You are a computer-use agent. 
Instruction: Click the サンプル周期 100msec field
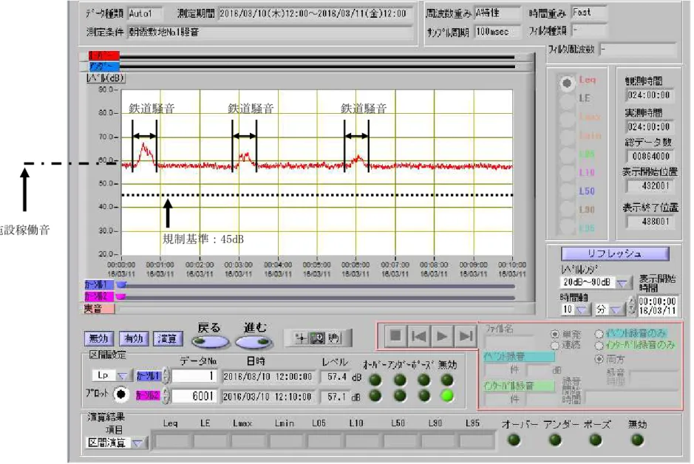497,32
